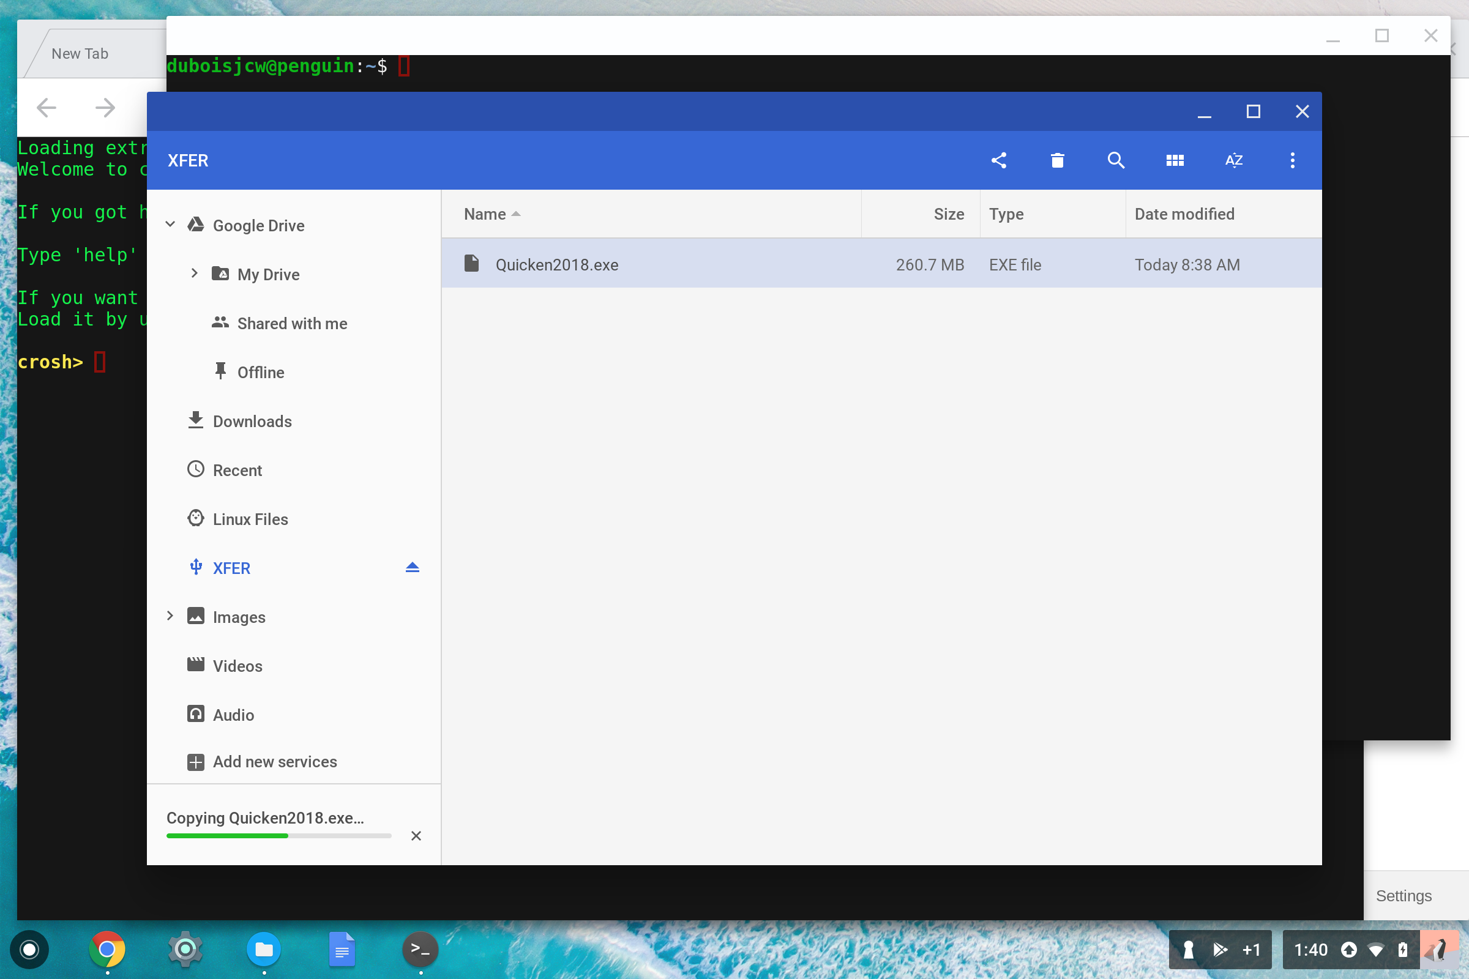Viewport: 1469px width, 979px height.
Task: Select the Quicken2018.exe file row
Action: tap(881, 264)
